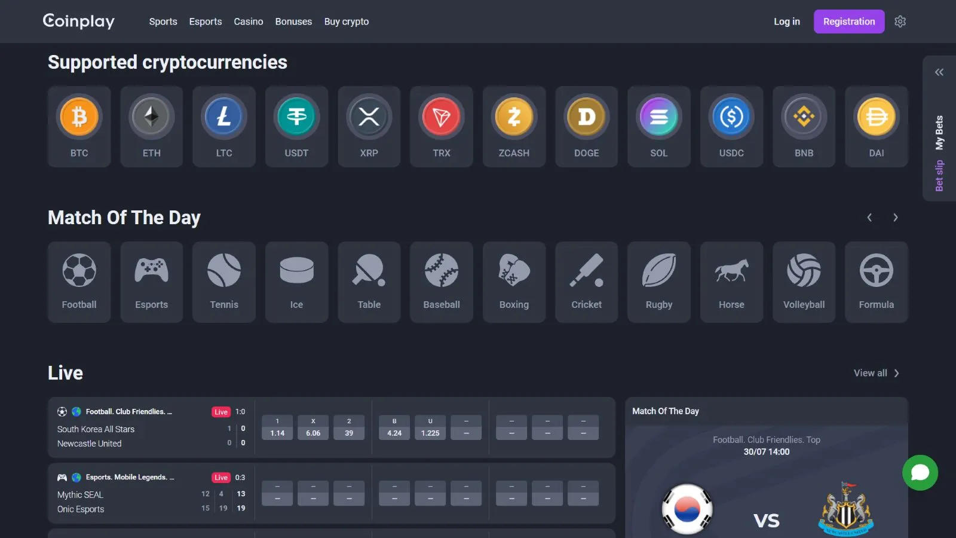Click the Registration button
Image resolution: width=956 pixels, height=538 pixels.
(849, 22)
